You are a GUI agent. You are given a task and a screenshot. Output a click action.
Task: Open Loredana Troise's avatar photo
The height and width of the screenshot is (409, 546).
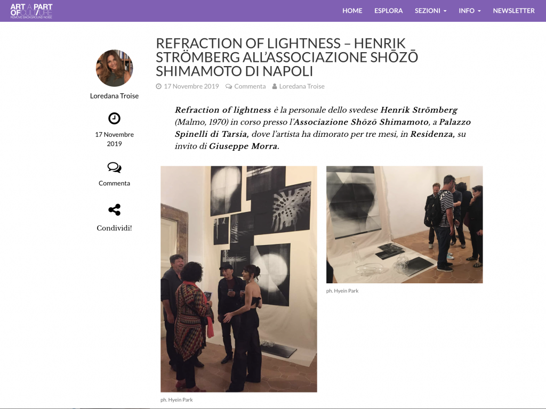click(x=114, y=68)
